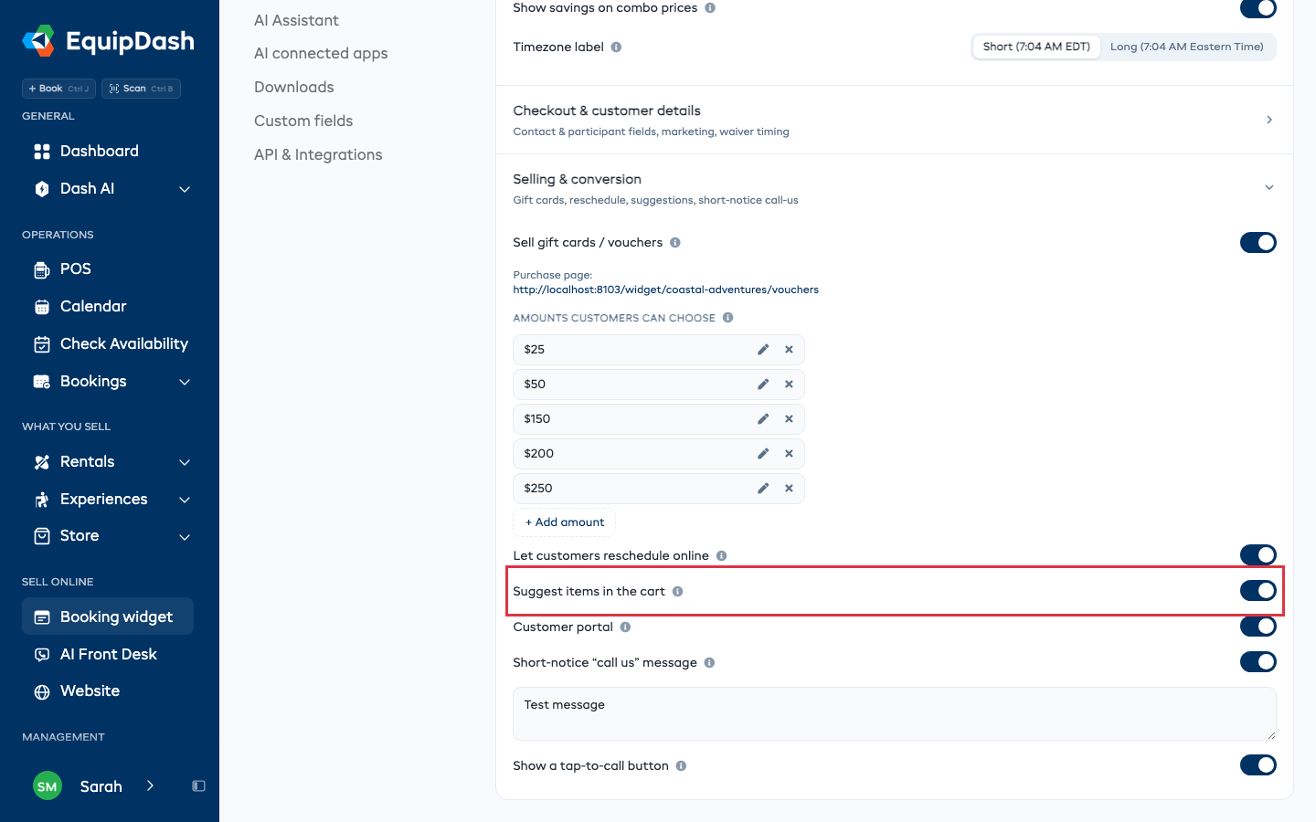Select Long Eastern Time label option
The width and height of the screenshot is (1316, 822).
pos(1186,47)
